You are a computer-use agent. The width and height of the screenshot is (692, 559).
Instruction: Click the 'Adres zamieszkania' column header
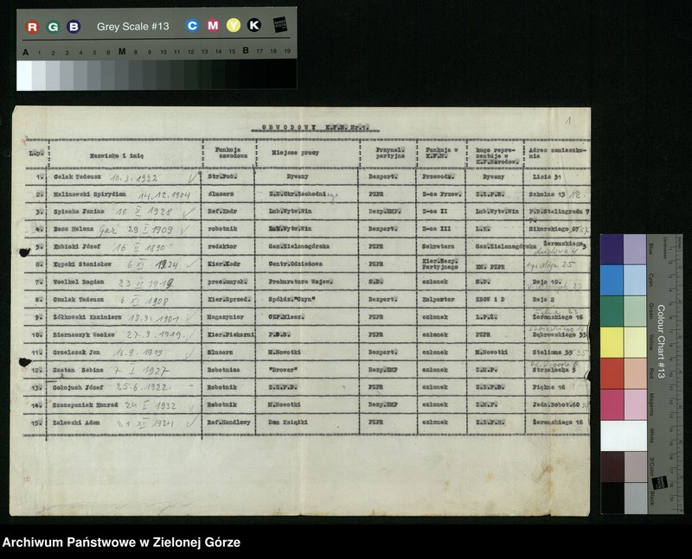point(556,154)
